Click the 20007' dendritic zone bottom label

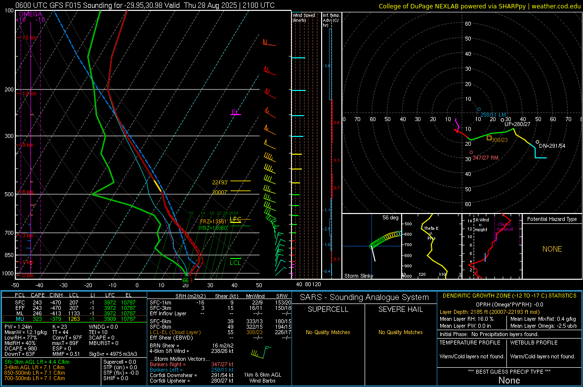point(220,192)
